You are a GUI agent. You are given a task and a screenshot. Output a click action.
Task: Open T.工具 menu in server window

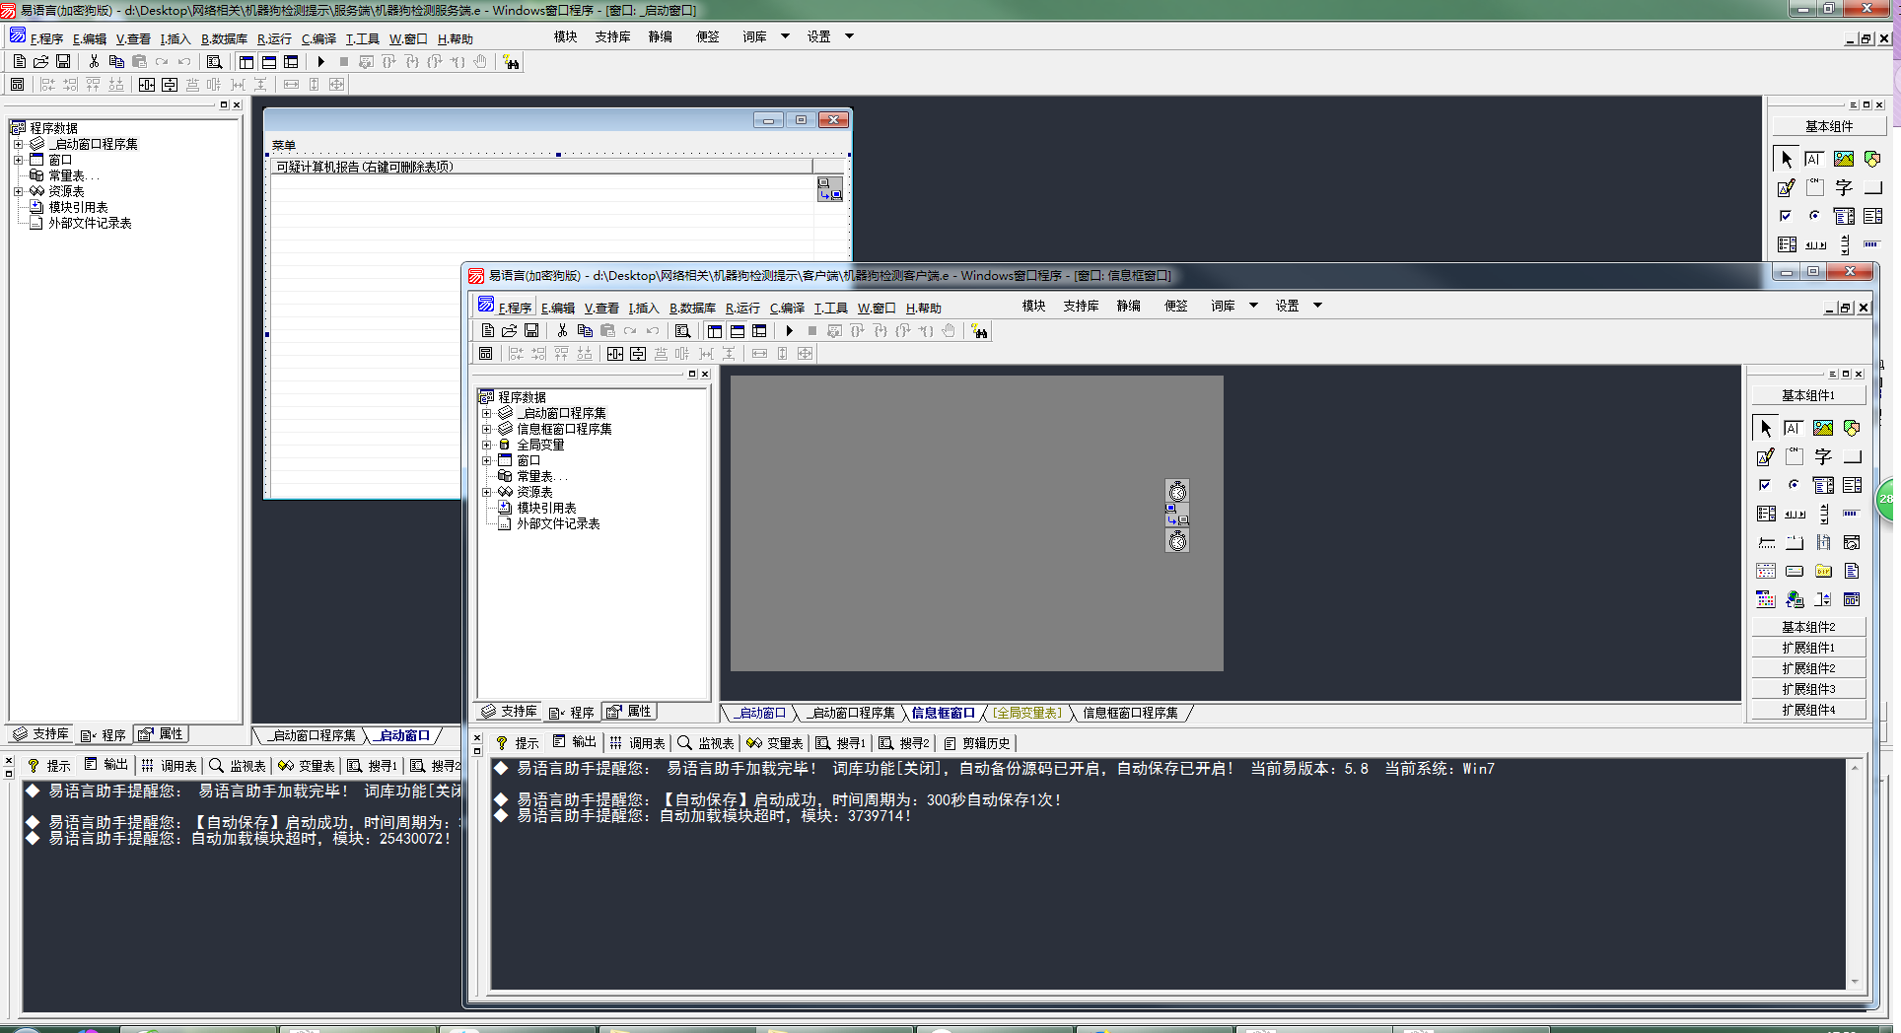362,38
